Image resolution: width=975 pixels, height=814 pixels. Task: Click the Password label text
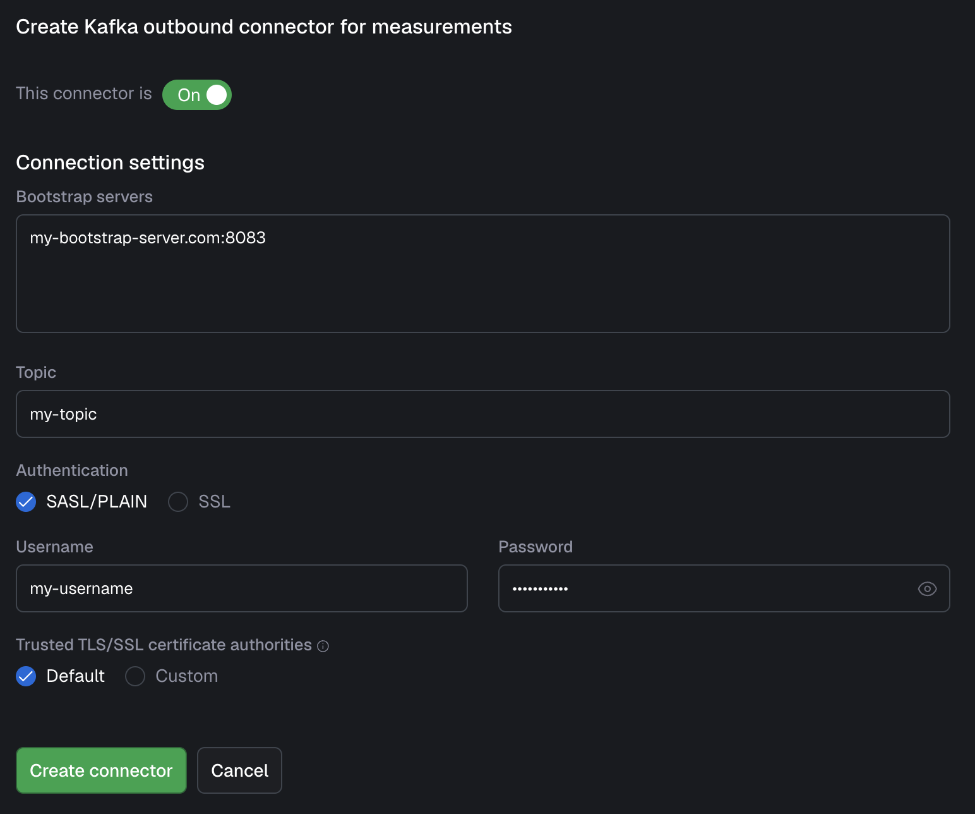pyautogui.click(x=535, y=547)
